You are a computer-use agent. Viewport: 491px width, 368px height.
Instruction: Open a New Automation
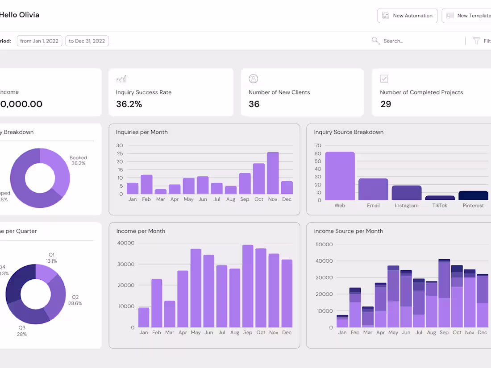[x=407, y=16]
